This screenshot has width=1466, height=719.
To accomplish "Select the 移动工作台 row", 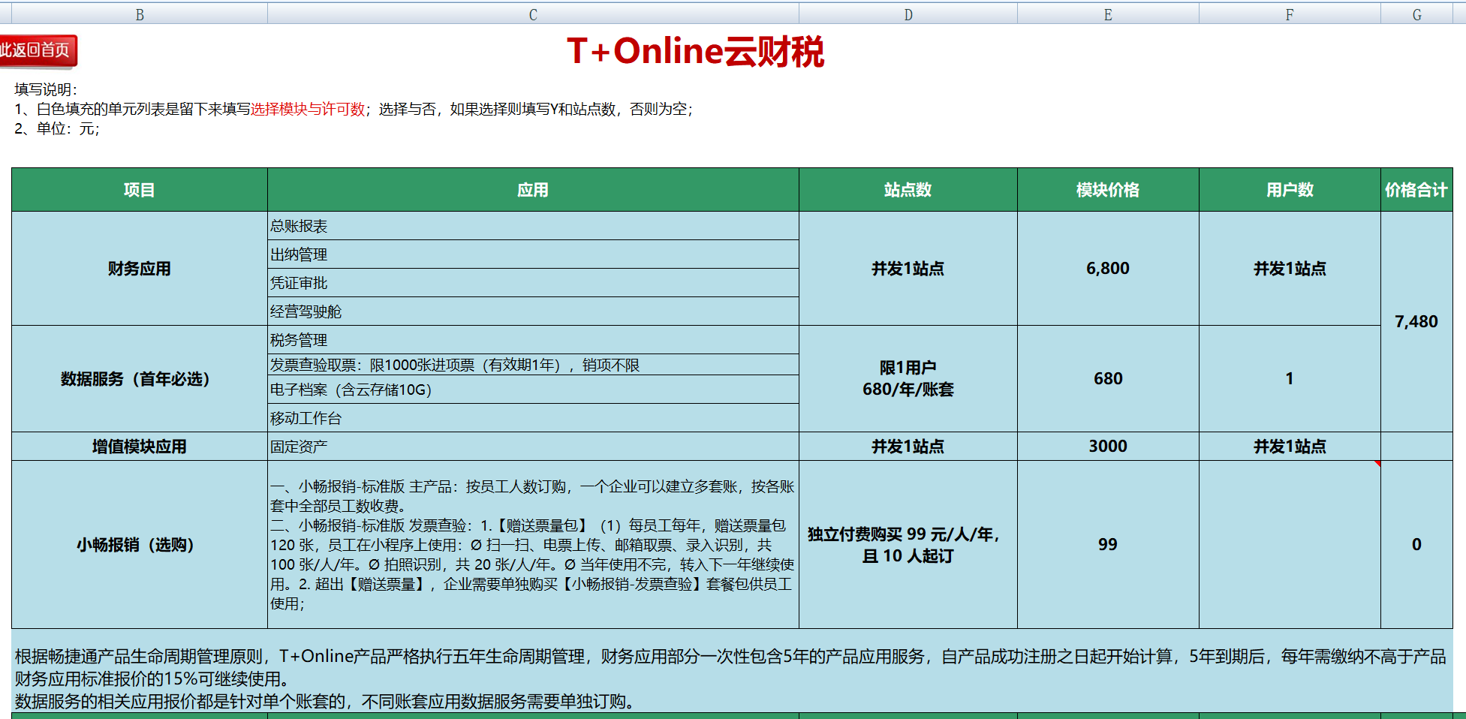I will pyautogui.click(x=533, y=418).
